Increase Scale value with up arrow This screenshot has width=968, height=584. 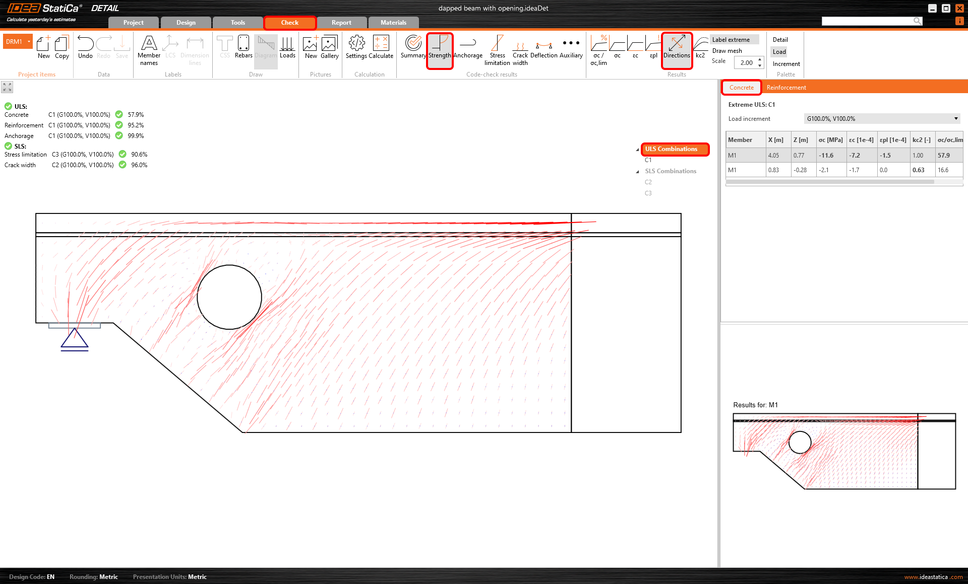(x=760, y=60)
